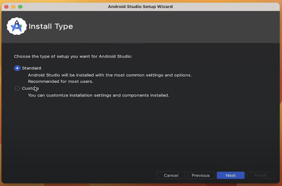Image resolution: width=282 pixels, height=186 pixels.
Task: Click the 'most common settings' description line
Action: click(110, 75)
